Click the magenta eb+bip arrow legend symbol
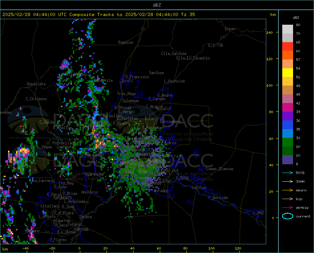314x253 pixels. [x=287, y=208]
